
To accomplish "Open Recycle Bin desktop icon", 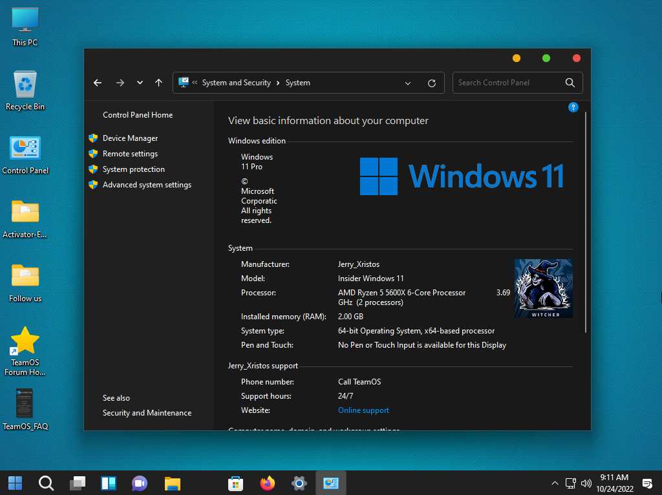I will point(25,90).
